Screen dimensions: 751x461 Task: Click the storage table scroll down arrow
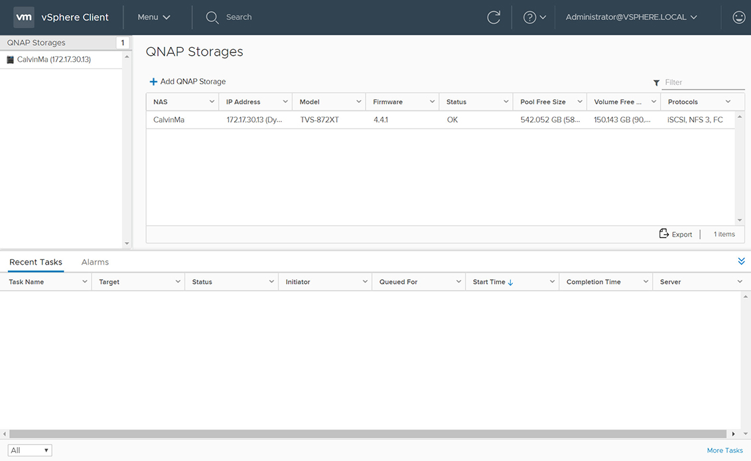740,220
